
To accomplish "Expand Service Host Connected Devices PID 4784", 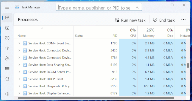I will pyautogui.click(x=19, y=57).
